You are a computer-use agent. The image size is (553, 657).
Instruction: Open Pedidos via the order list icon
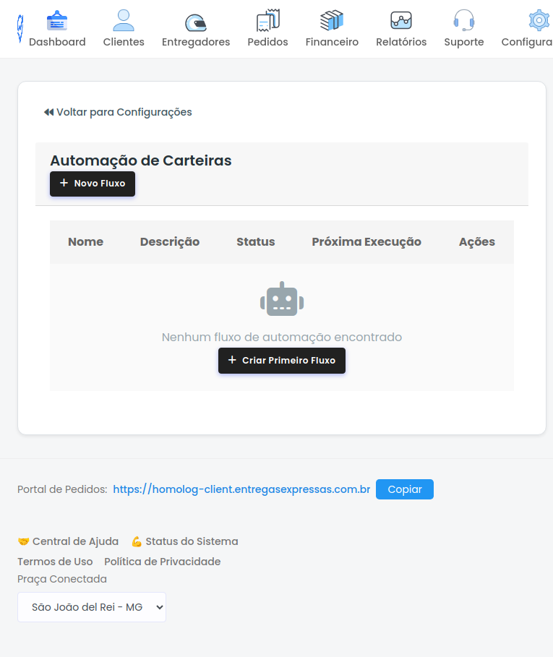(267, 20)
